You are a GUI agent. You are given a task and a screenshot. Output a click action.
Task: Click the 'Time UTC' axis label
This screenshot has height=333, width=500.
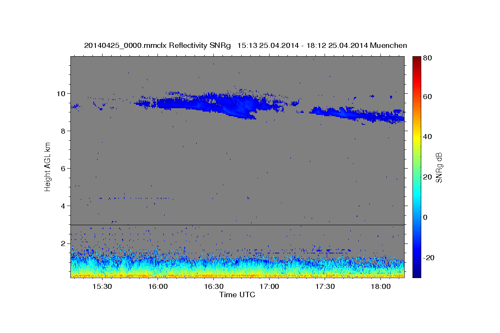237,295
